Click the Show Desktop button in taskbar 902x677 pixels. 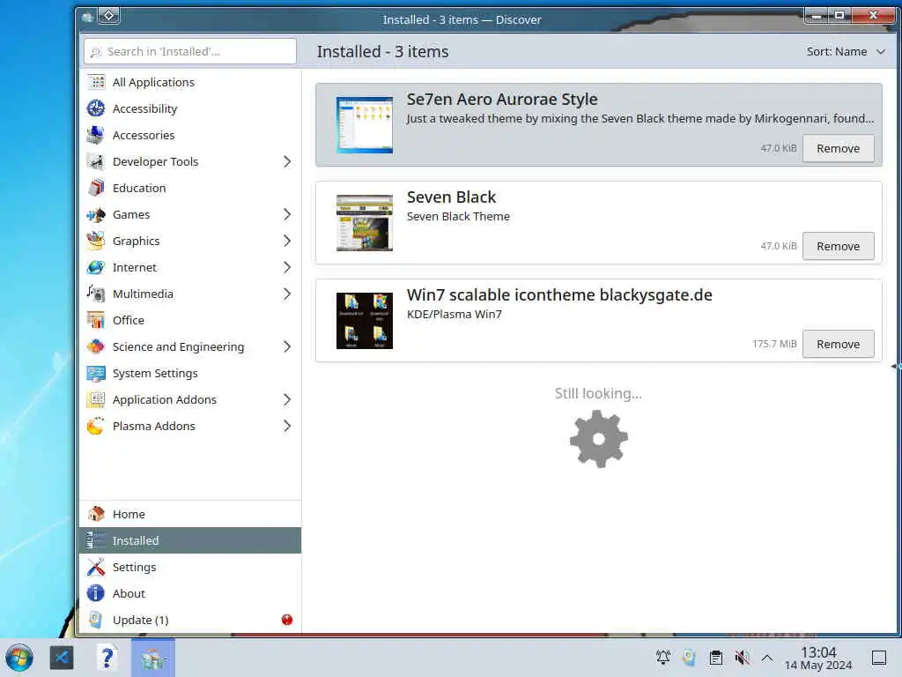[x=879, y=658]
